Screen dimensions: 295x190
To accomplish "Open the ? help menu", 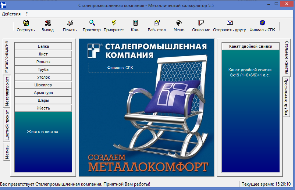I will [27, 14].
